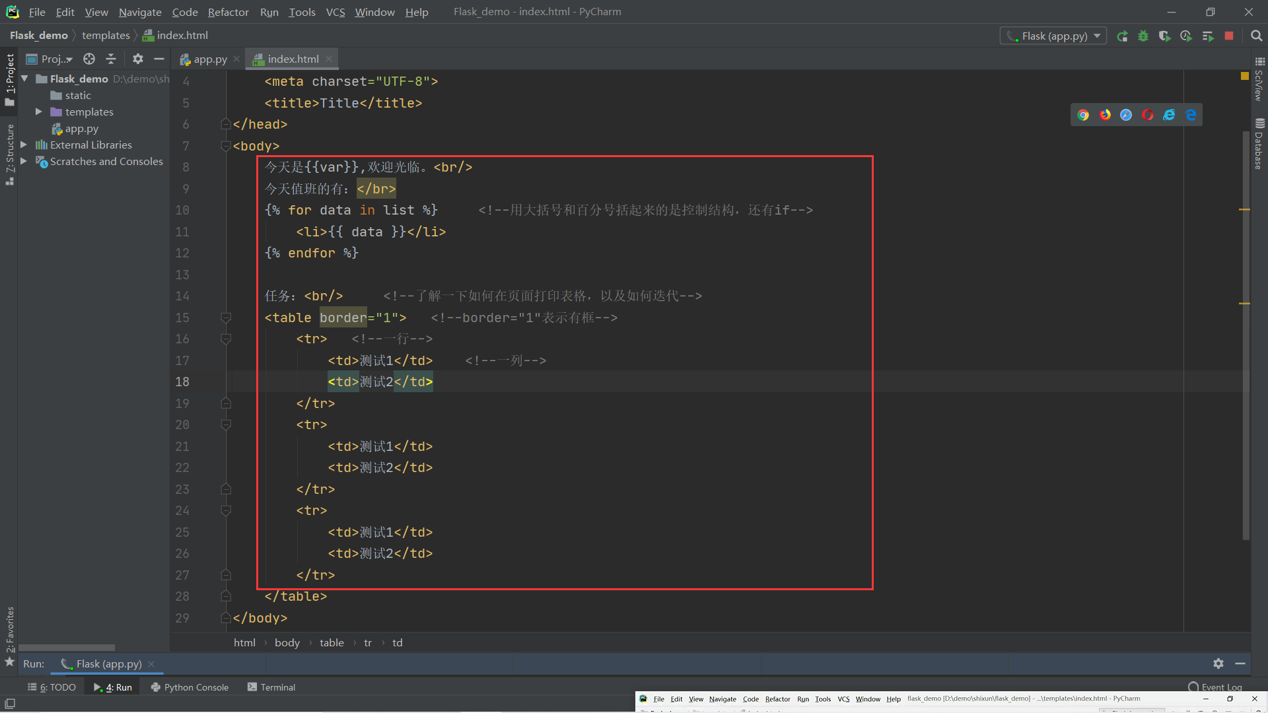The image size is (1268, 713).
Task: Toggle the Z: Structure side panel
Action: (9, 153)
